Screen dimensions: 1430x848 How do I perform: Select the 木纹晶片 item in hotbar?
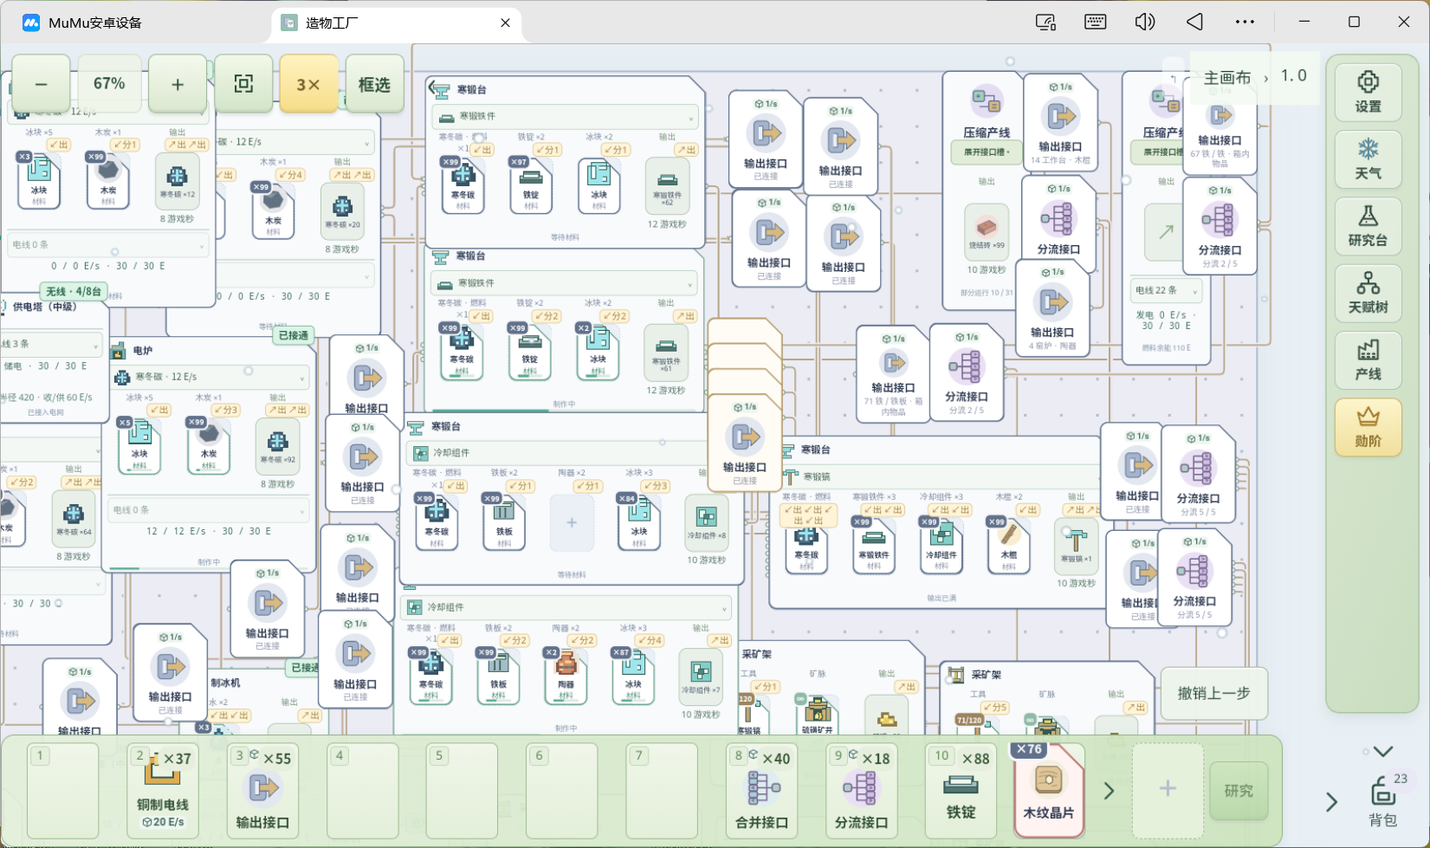click(x=1048, y=790)
